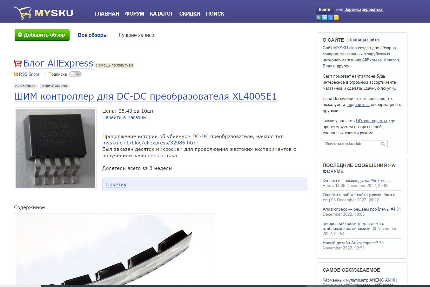Sign in with the Yandex icon

[337, 18]
